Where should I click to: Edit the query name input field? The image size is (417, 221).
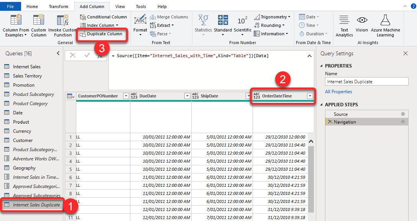(x=366, y=81)
